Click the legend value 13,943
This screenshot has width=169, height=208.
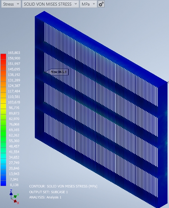coord(14,174)
